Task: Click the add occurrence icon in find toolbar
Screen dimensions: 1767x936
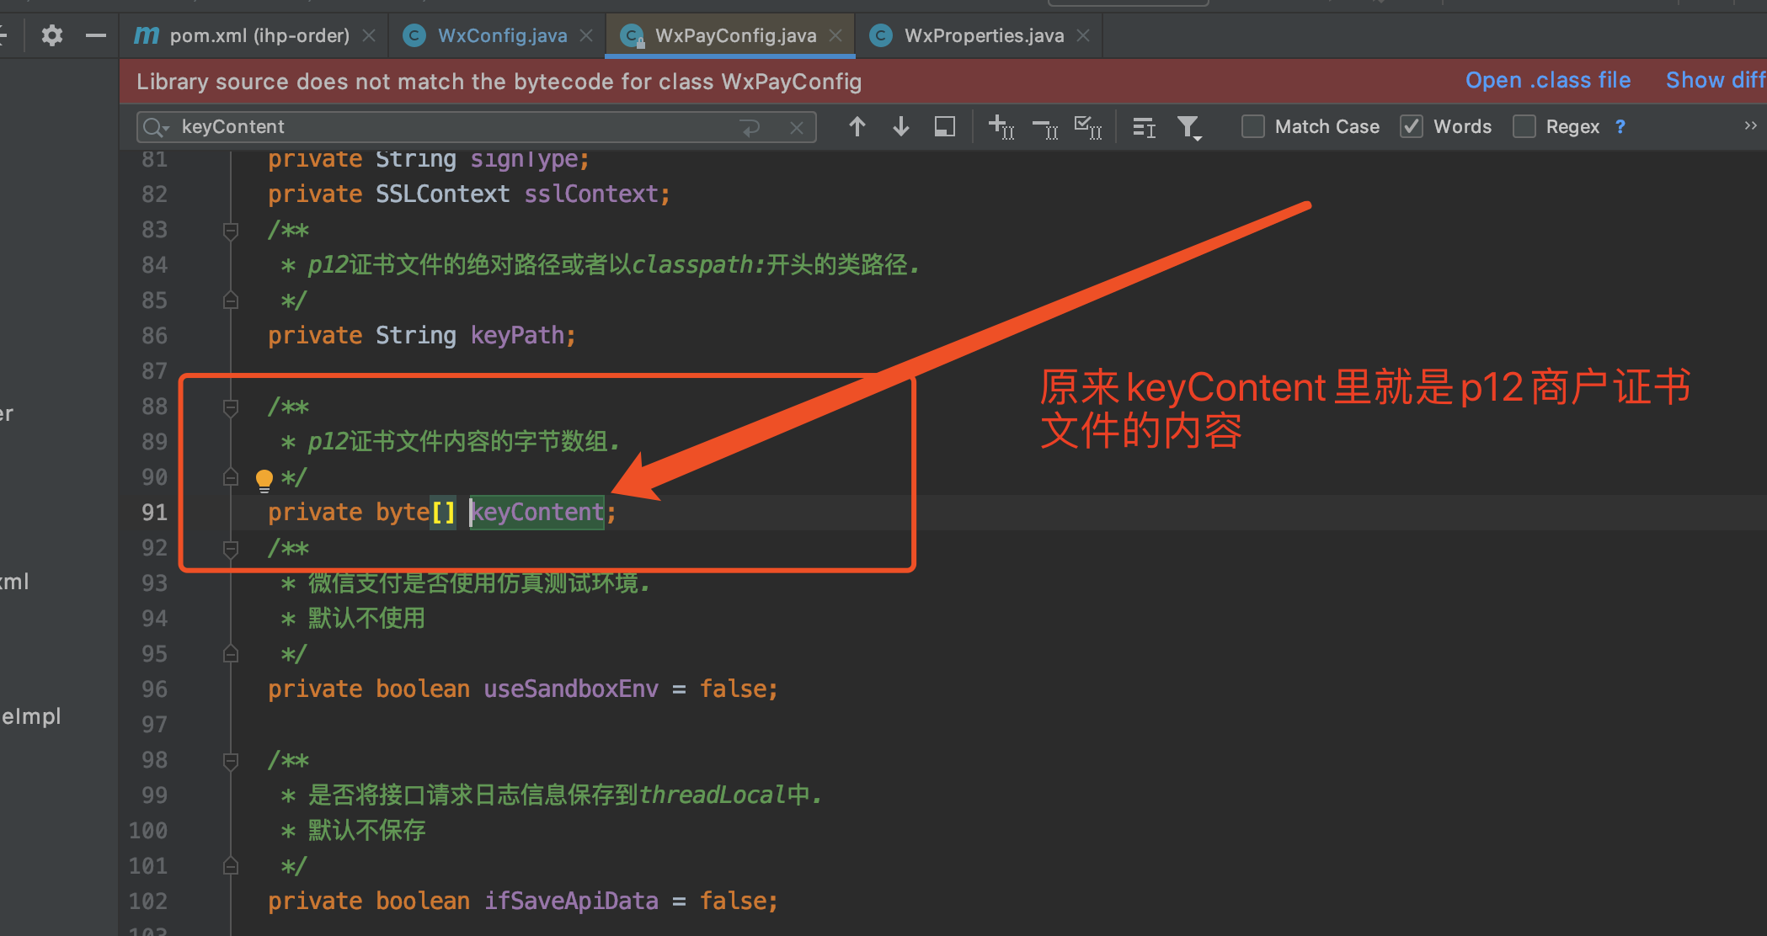Action: [999, 126]
